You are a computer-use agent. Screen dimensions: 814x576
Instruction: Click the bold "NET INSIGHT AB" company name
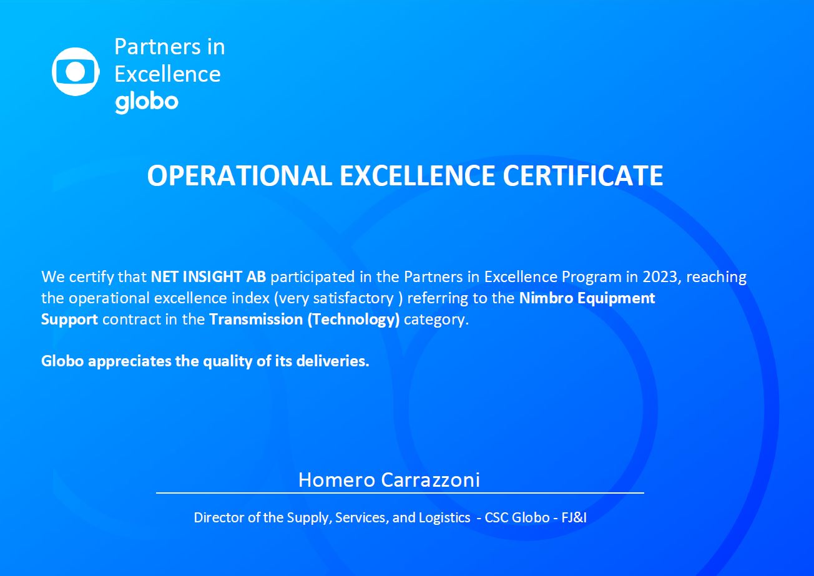208,276
